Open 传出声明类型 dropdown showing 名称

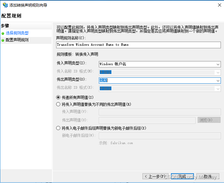(x=160, y=81)
